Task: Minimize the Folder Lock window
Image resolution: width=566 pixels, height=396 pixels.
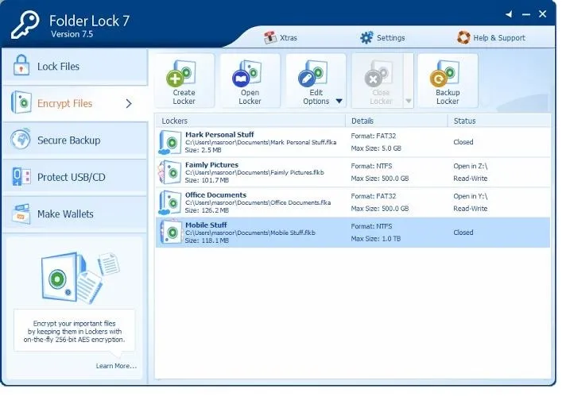Action: click(526, 14)
